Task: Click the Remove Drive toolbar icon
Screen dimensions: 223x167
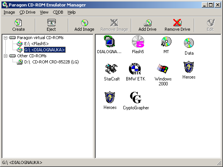Action: tap(177, 25)
